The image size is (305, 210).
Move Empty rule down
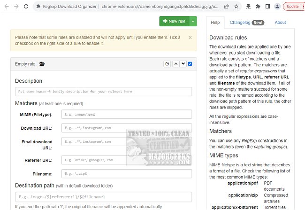pyautogui.click(x=183, y=64)
